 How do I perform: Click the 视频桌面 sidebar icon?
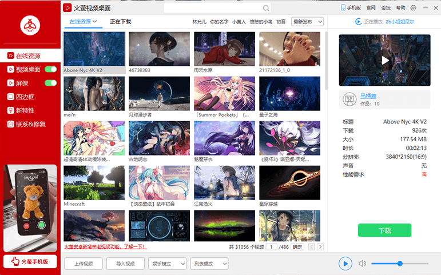(x=10, y=69)
